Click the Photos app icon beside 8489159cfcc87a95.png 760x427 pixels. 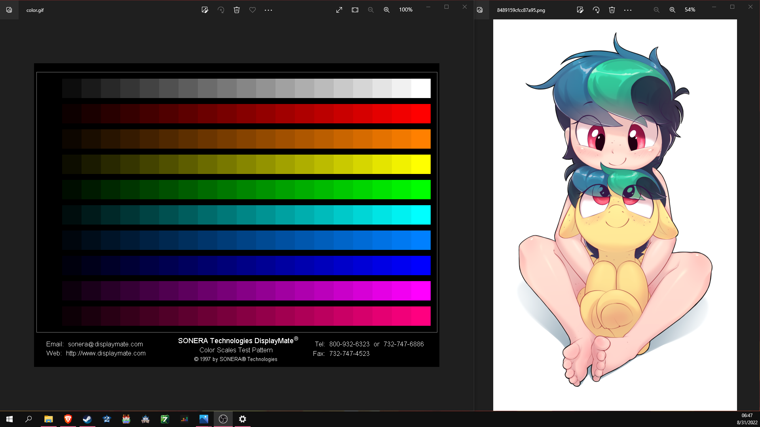click(480, 10)
